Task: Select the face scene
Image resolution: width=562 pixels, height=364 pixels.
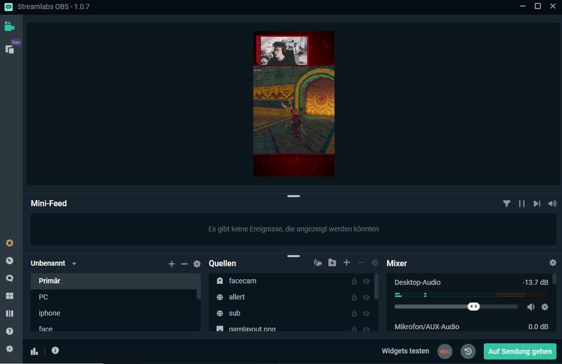Action: (x=114, y=327)
